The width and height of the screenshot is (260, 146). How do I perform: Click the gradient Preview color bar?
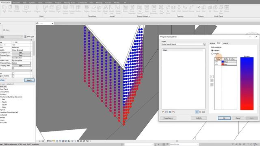pyautogui.click(x=247, y=84)
